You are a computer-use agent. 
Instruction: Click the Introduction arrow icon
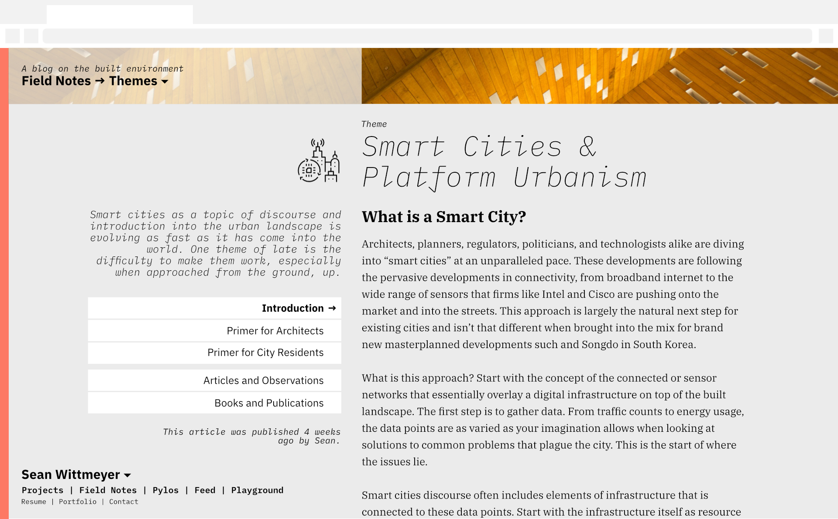click(332, 308)
